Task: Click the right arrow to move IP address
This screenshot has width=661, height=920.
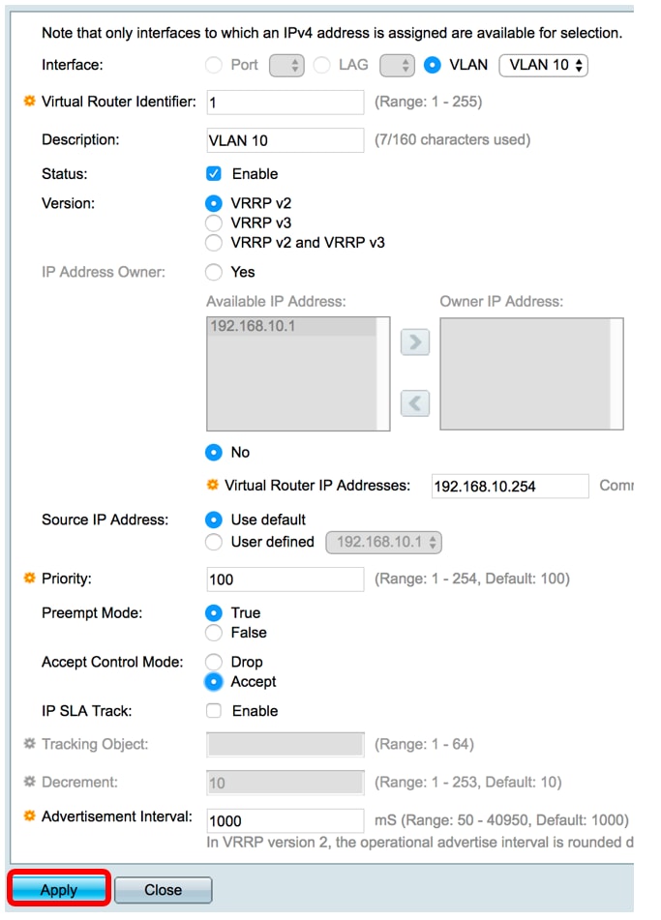Action: coord(414,341)
